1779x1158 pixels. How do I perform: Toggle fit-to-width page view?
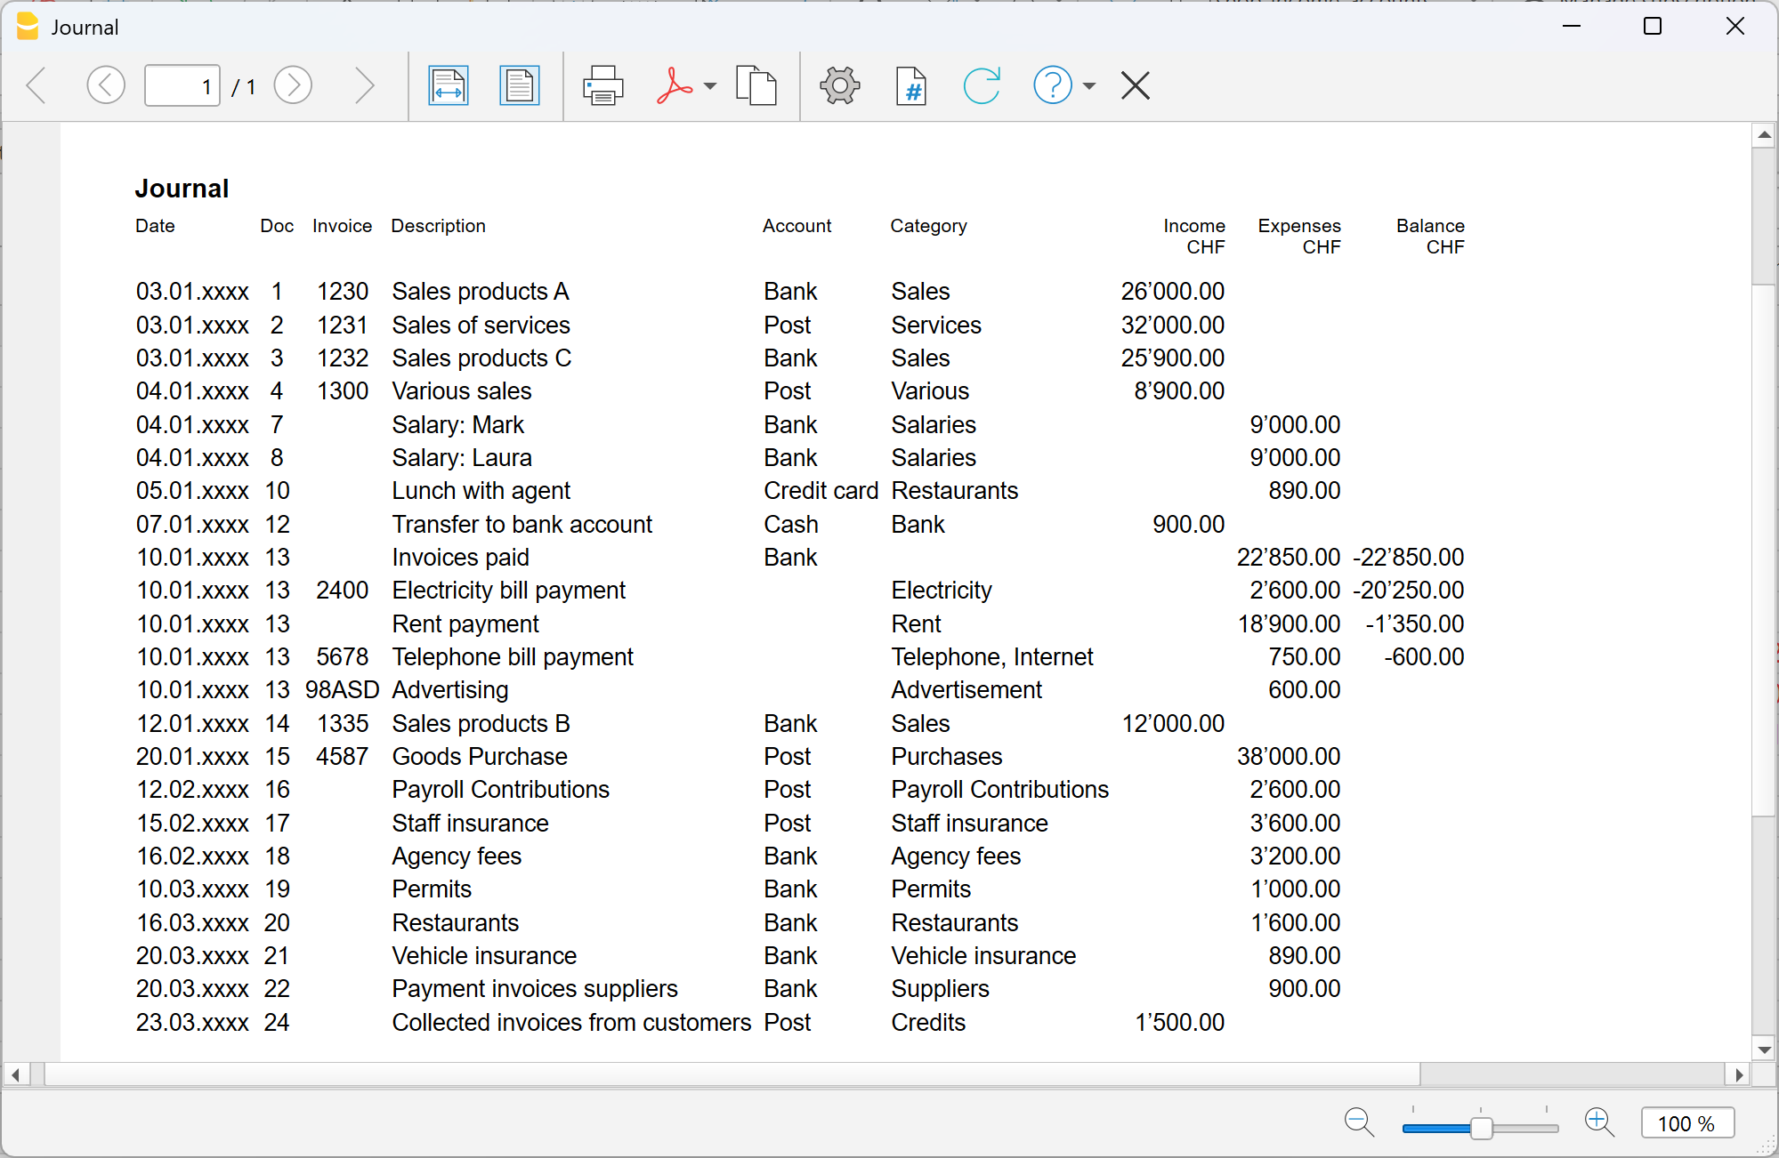[448, 86]
